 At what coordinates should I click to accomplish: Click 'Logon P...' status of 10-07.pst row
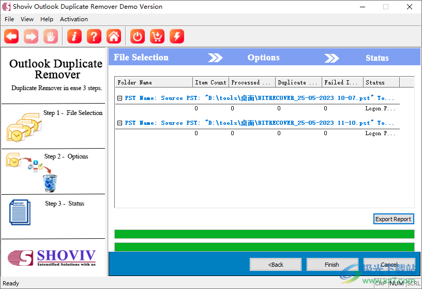tap(380, 108)
